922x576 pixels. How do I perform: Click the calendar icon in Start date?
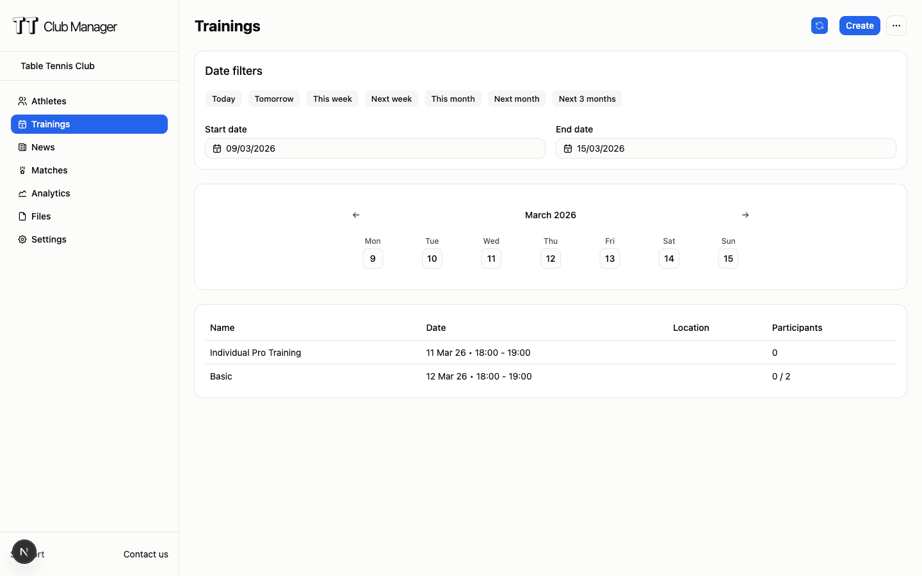[217, 148]
